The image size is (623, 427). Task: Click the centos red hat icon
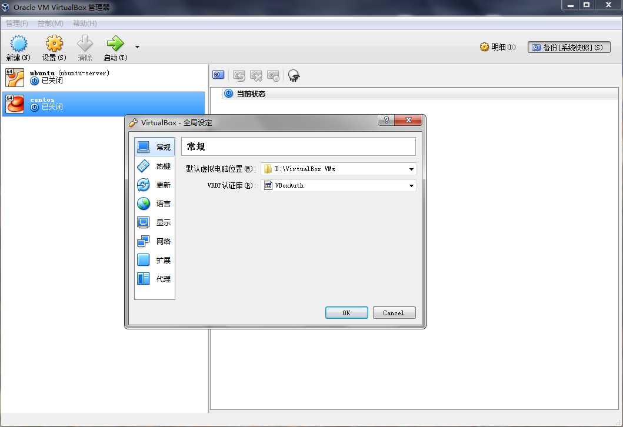pos(15,104)
